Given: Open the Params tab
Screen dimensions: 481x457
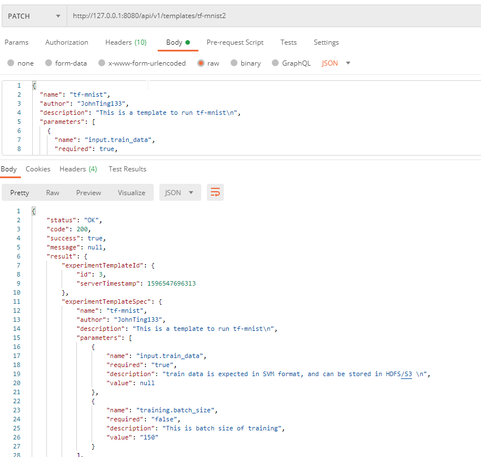Looking at the screenshot, I should tap(16, 42).
